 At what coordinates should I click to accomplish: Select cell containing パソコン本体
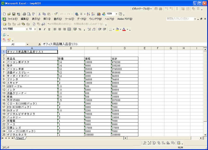pyautogui.click(x=32, y=69)
